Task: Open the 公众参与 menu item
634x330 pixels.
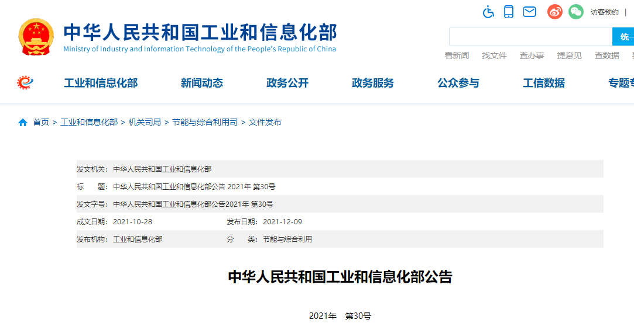Action: (x=458, y=83)
